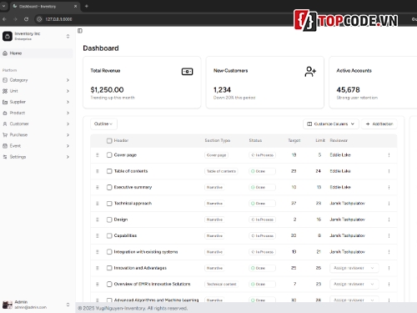The image size is (417, 313).
Task: Go back in the browser
Action: pyautogui.click(x=4, y=19)
